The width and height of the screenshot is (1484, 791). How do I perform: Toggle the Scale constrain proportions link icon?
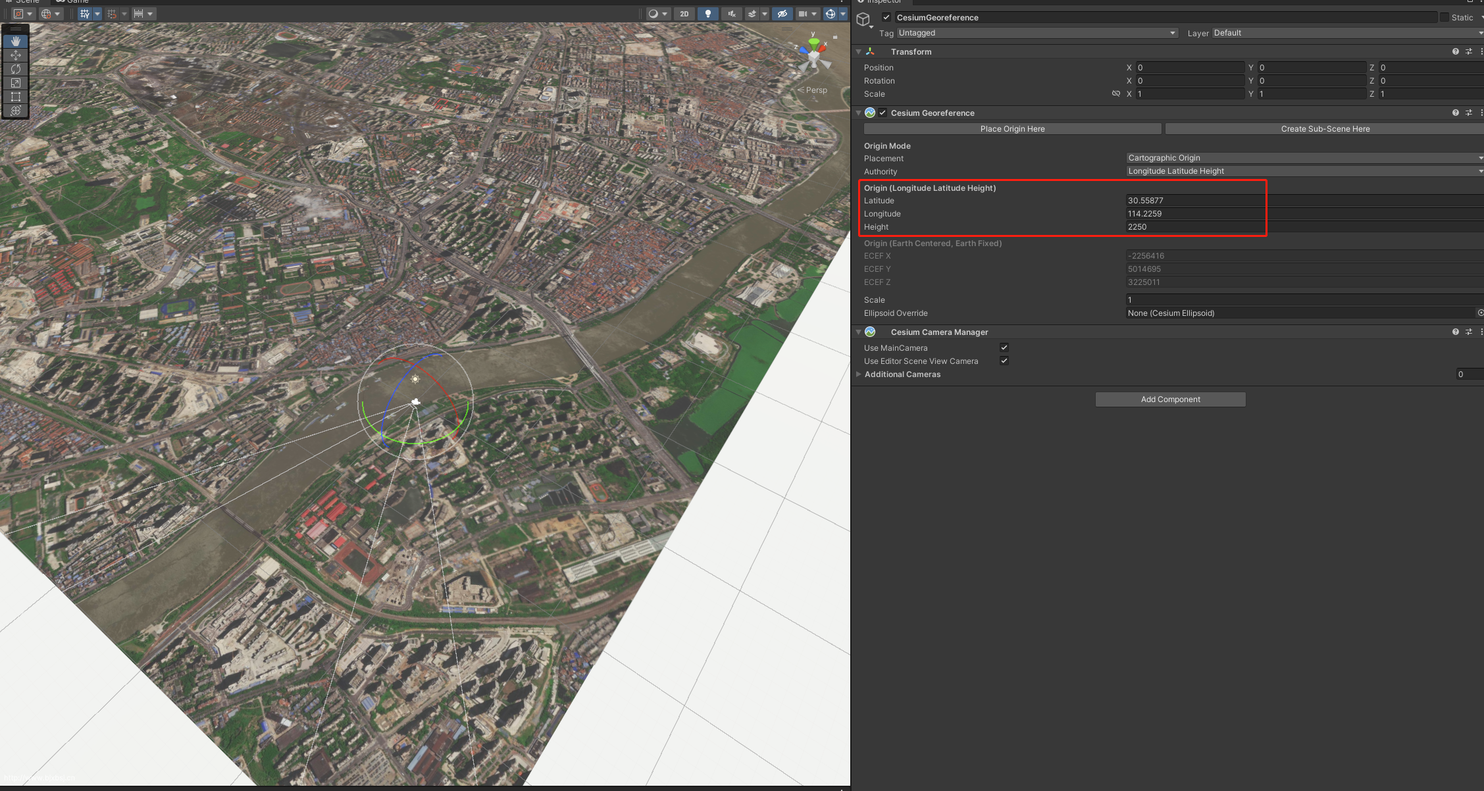[1116, 94]
